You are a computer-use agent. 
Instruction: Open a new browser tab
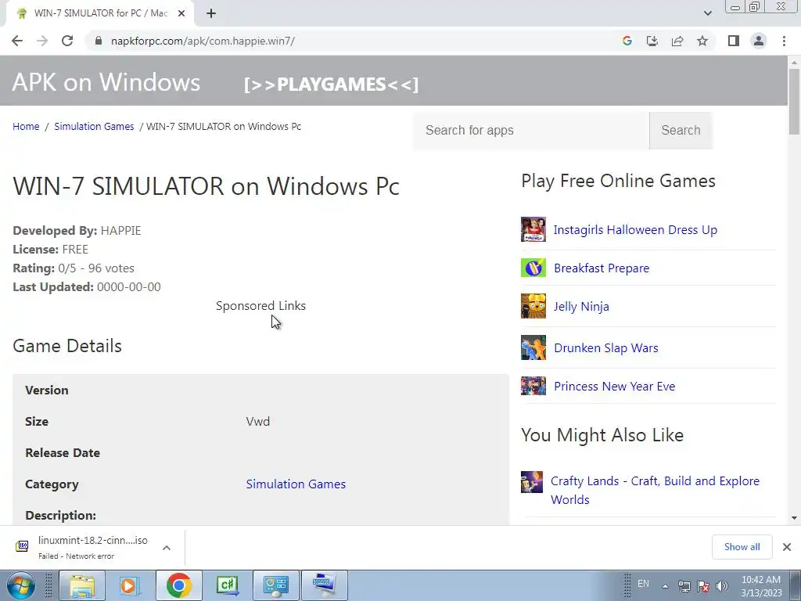(x=211, y=13)
